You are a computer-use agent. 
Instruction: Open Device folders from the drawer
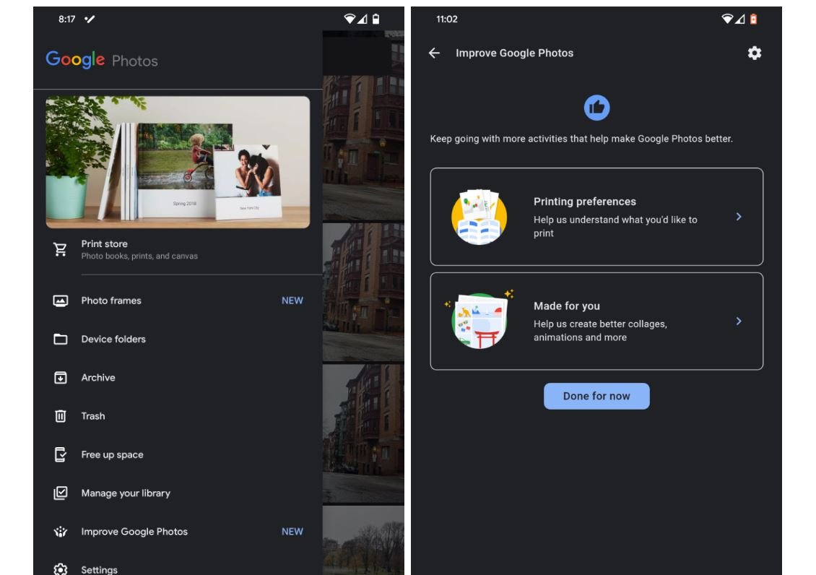pyautogui.click(x=113, y=339)
